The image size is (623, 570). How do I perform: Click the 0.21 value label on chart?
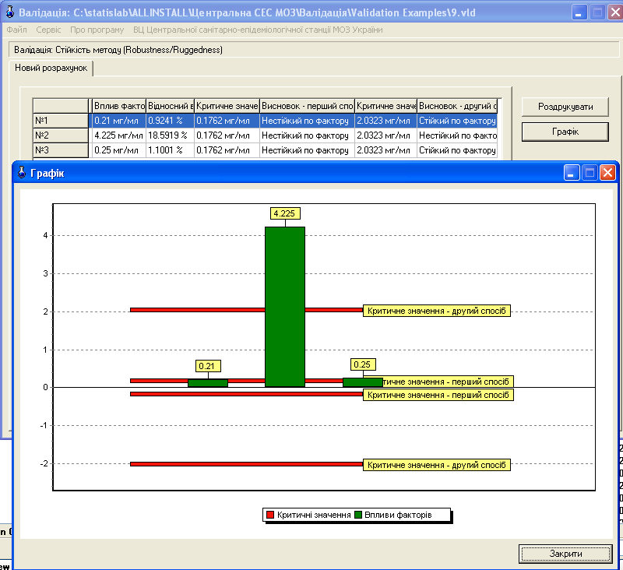[206, 366]
